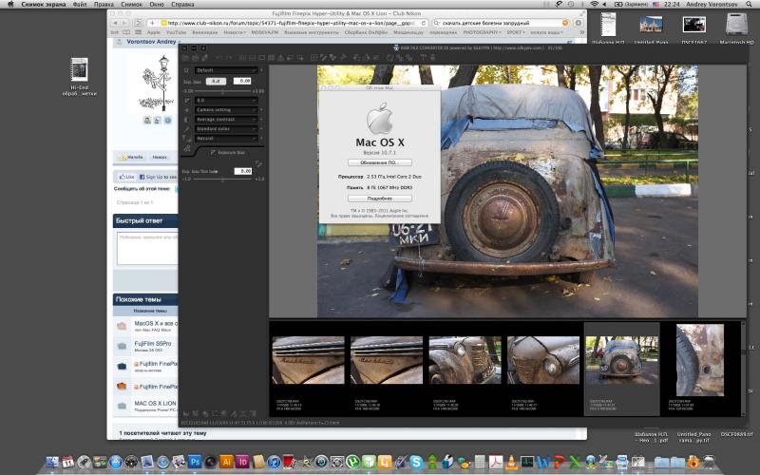Click Safari URL address field

pos(294,23)
